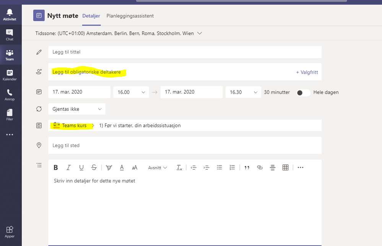
Task: Open the Gjentas ikke recurrence dropdown
Action: pyautogui.click(x=77, y=109)
